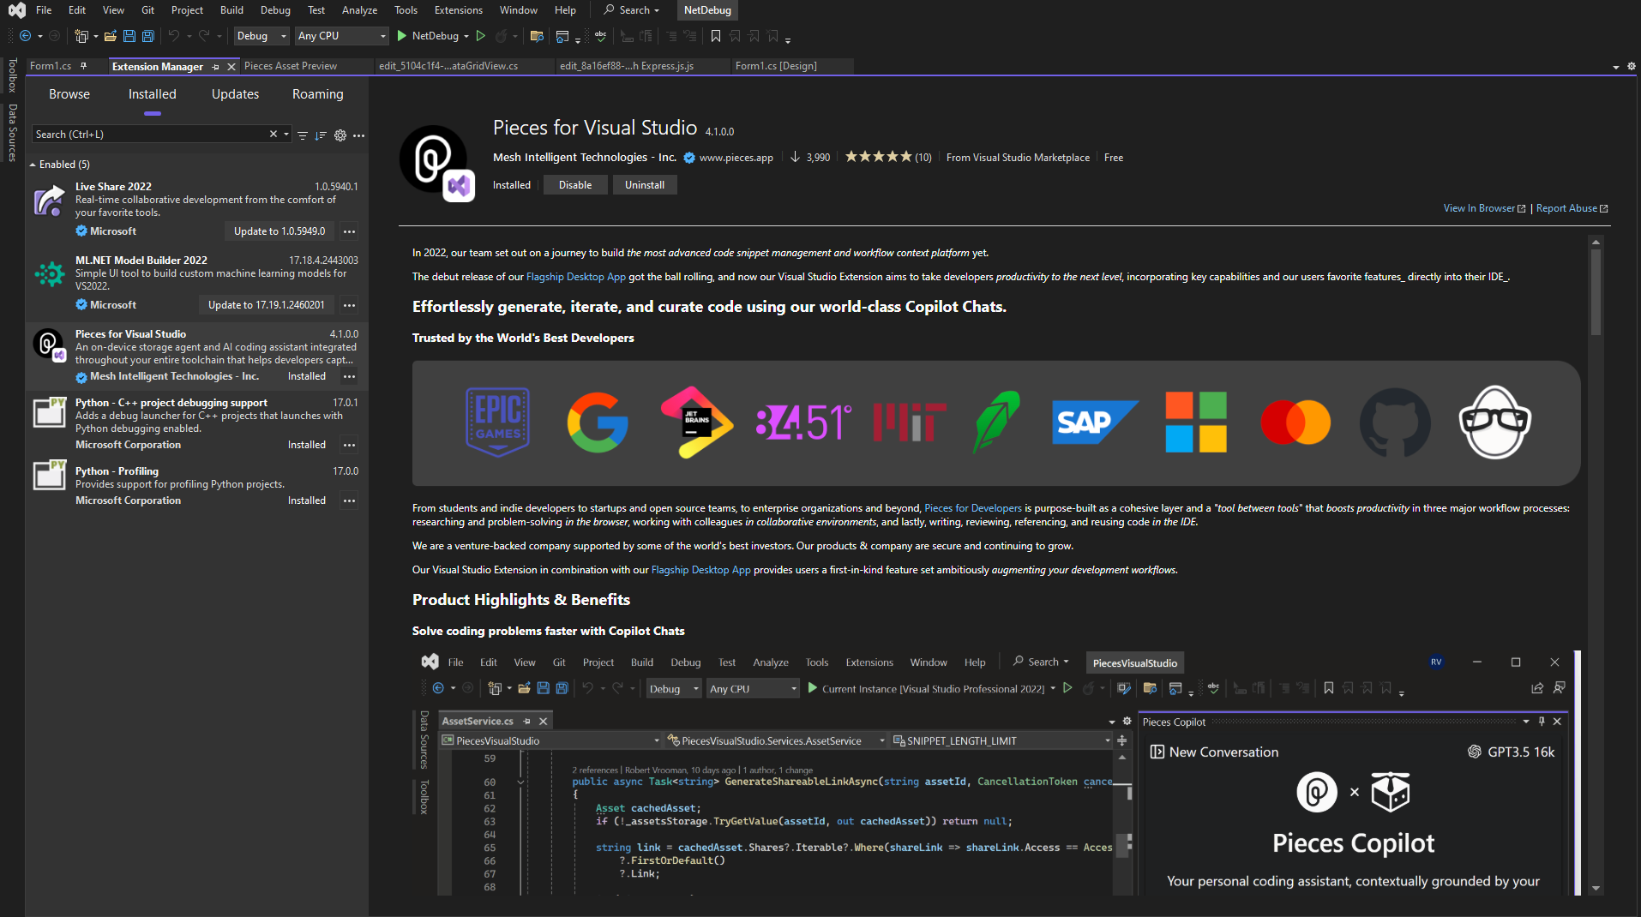Viewport: 1641px width, 917px height.
Task: Click the Undo arrow icon
Action: pos(174,36)
